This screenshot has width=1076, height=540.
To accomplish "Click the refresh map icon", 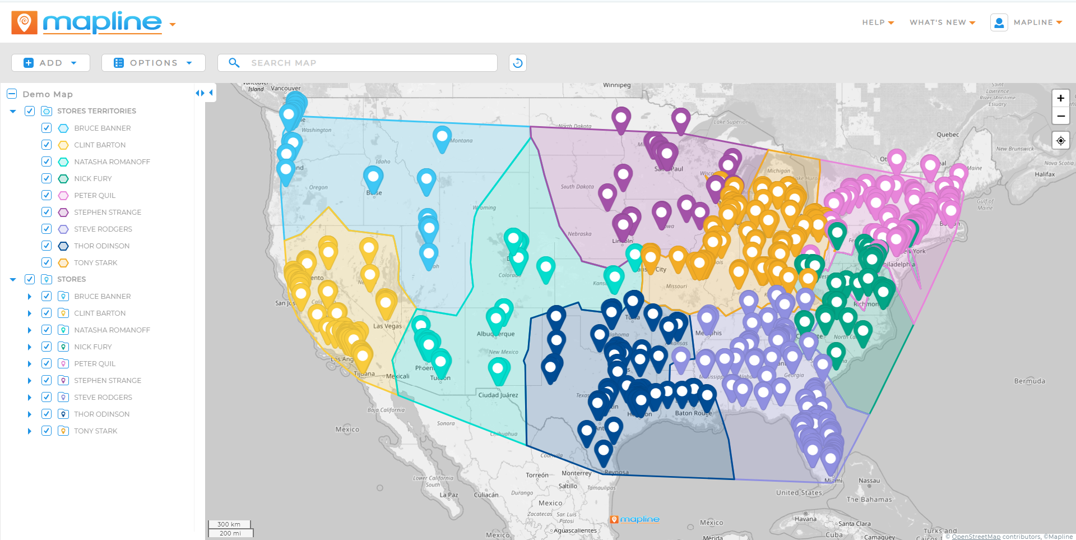I will (x=518, y=63).
